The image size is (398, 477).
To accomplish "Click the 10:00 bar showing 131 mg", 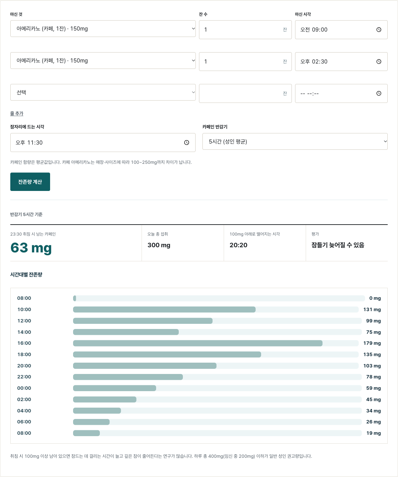I will pyautogui.click(x=164, y=309).
